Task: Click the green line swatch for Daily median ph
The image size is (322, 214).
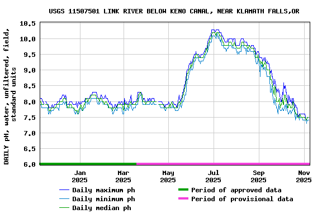Action: pyautogui.click(x=64, y=208)
